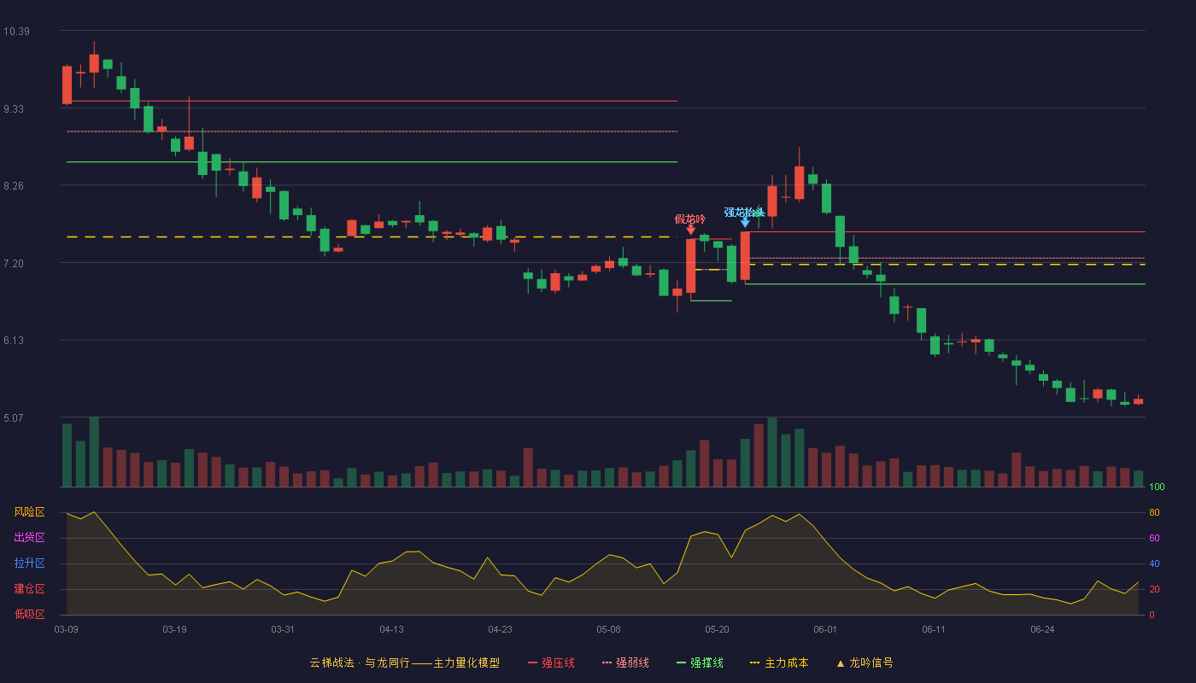This screenshot has height=683, width=1196.
Task: Select the 出货区 zone label
Action: (x=29, y=538)
